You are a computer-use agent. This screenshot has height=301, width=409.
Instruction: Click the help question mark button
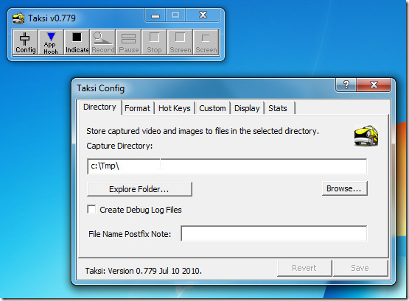346,85
